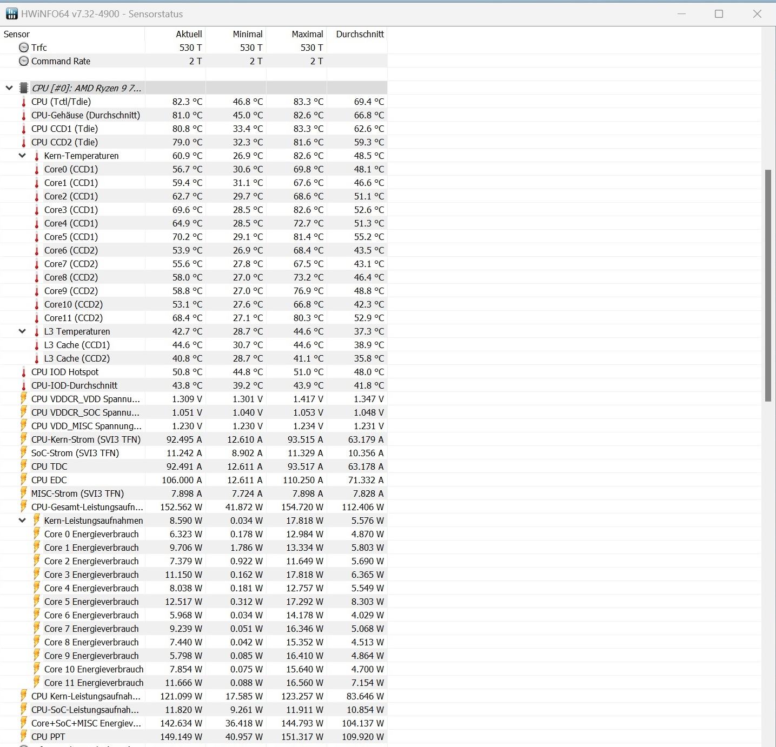Select the Core+SoC+MISC Energieverbrauch row
The image size is (776, 747).
[194, 723]
